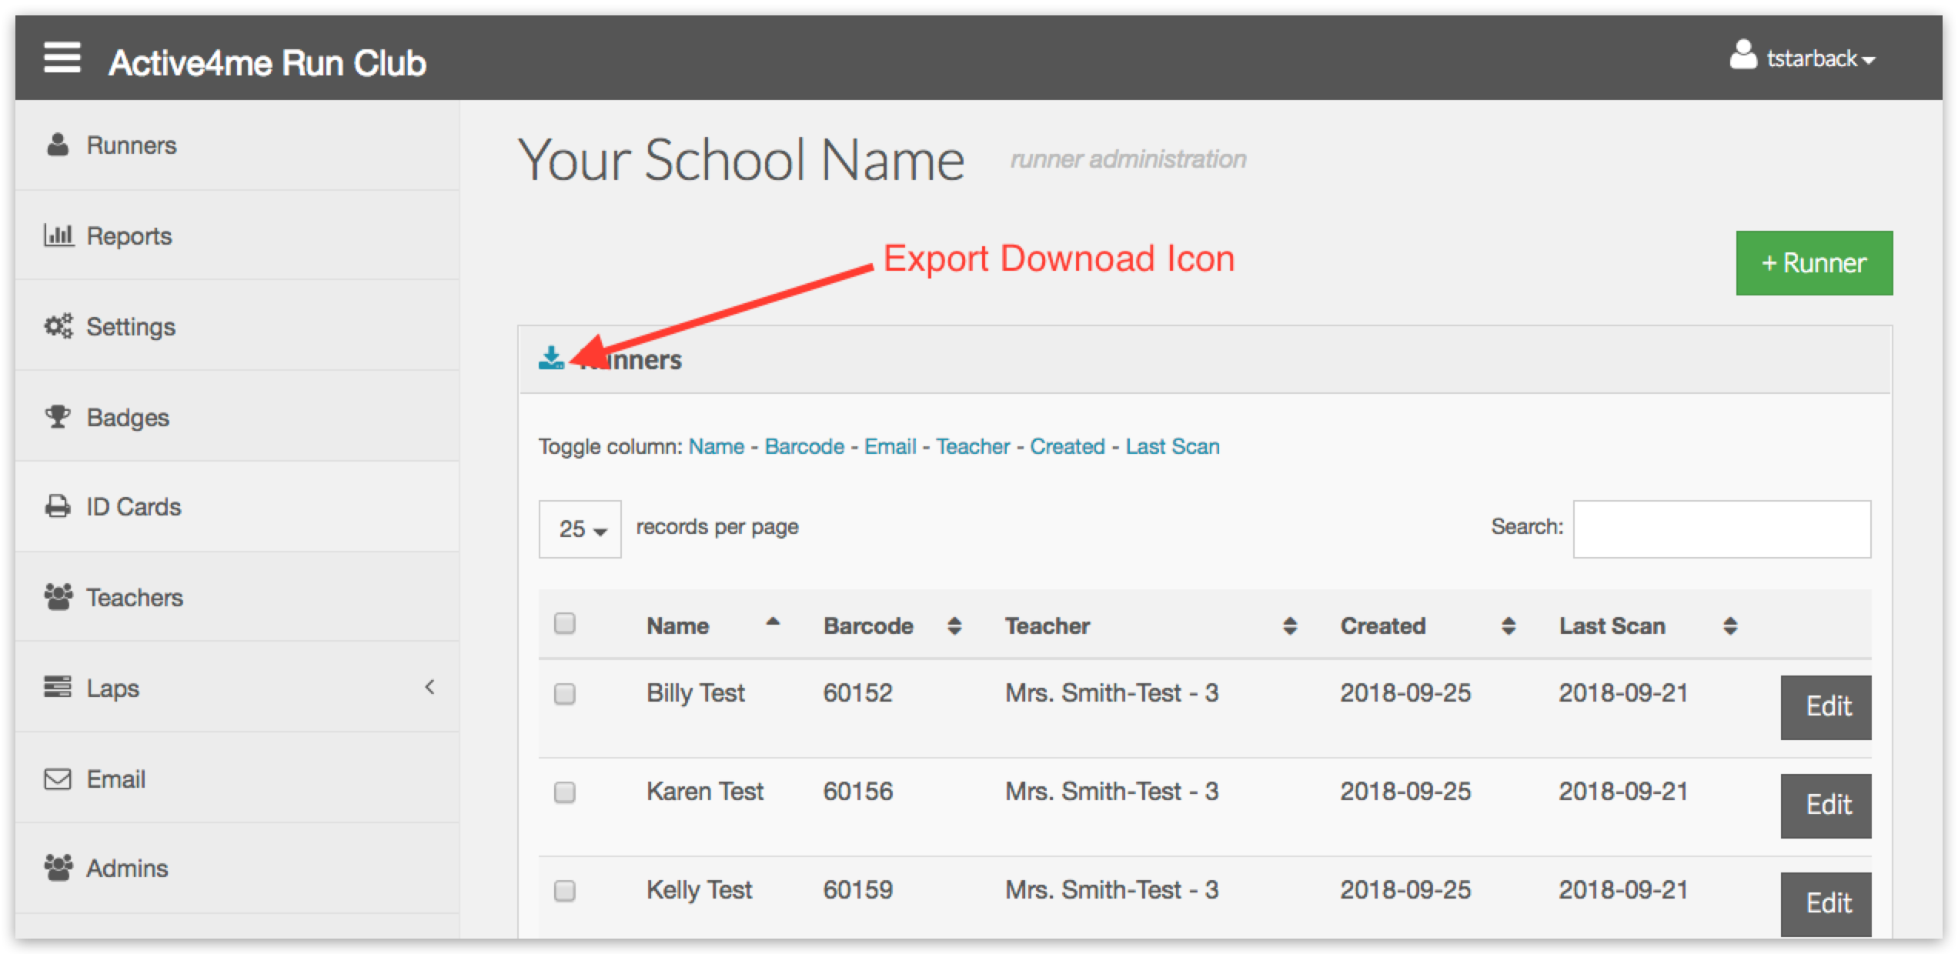Screen dimensions: 1958x954
Task: Click the Badges trophy icon
Action: click(x=58, y=417)
